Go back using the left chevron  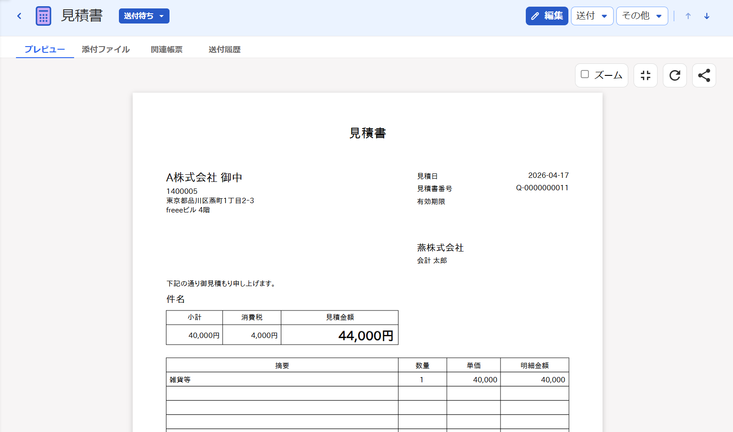19,16
